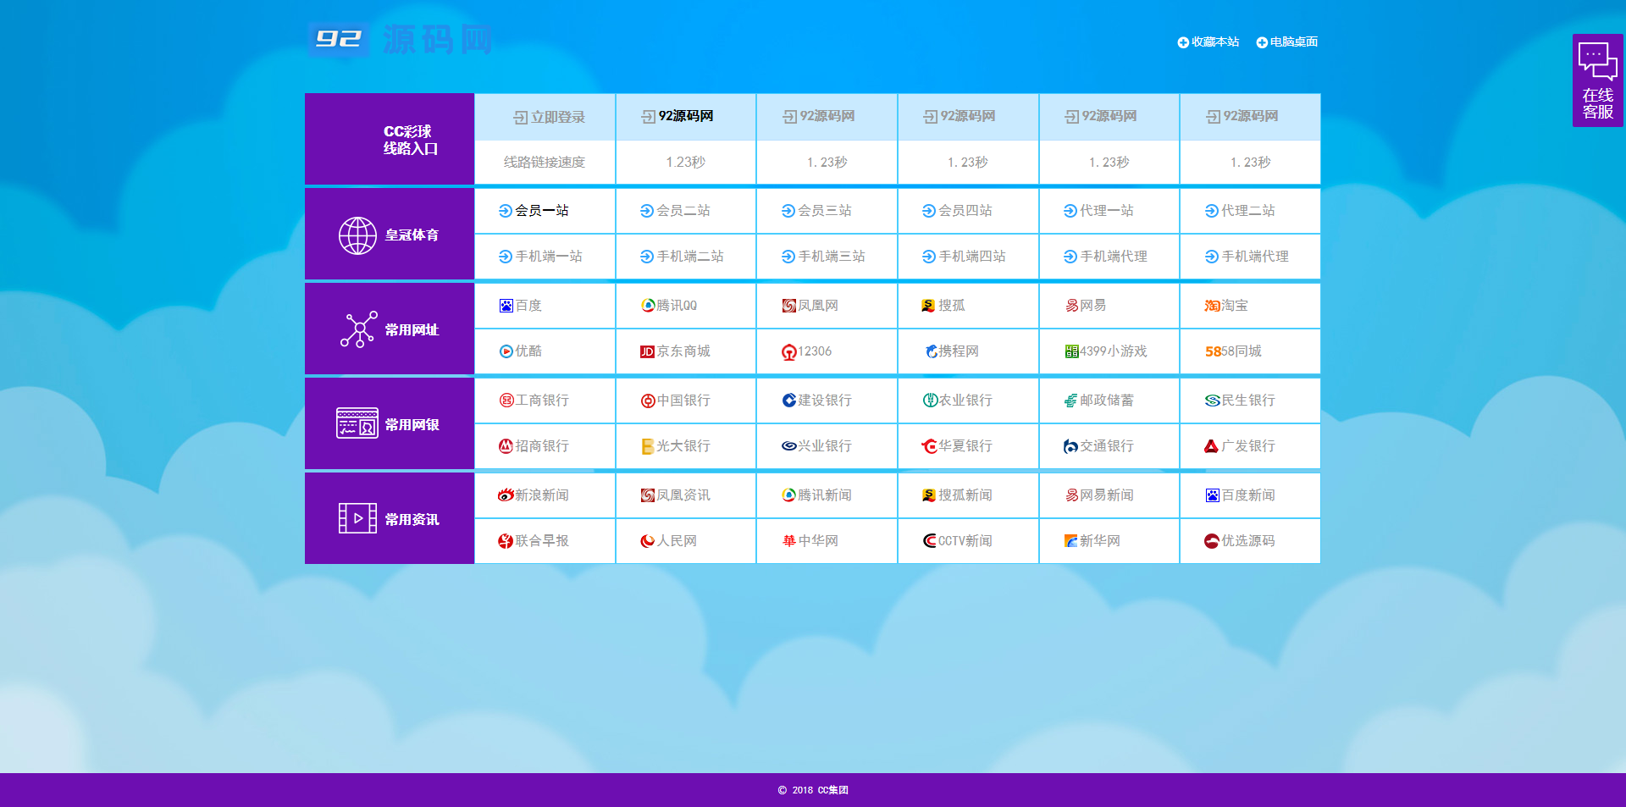The height and width of the screenshot is (807, 1626).
Task: Click the login arrow icon beside 立即登录
Action: tap(521, 118)
